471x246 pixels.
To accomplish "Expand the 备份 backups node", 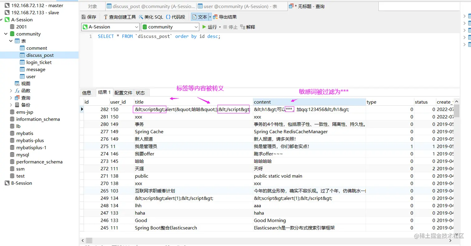I will pos(11,105).
